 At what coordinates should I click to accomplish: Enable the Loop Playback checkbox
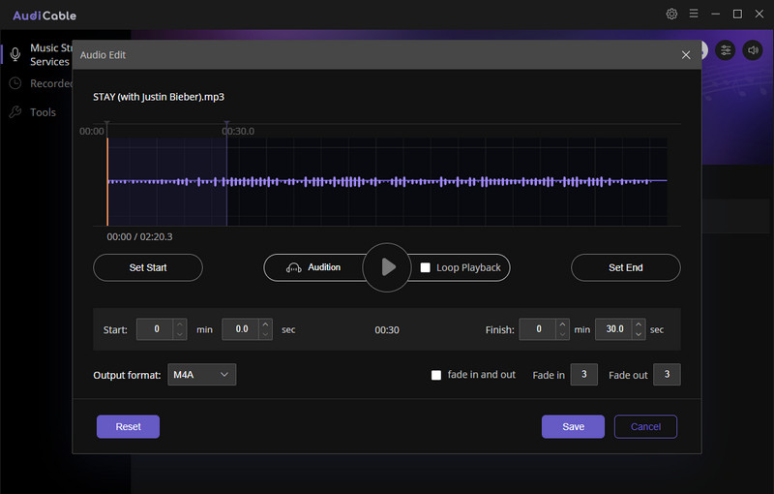pos(425,267)
